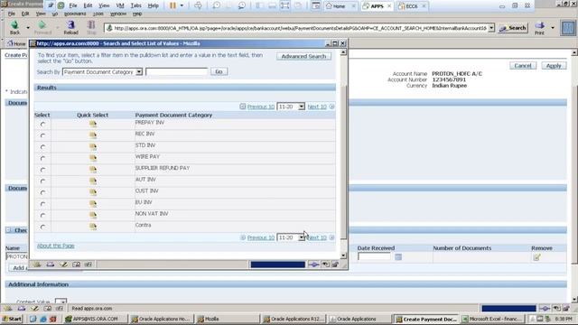Open the VMware VM menu
Image resolution: width=578 pixels, height=325 pixels.
(120, 5)
